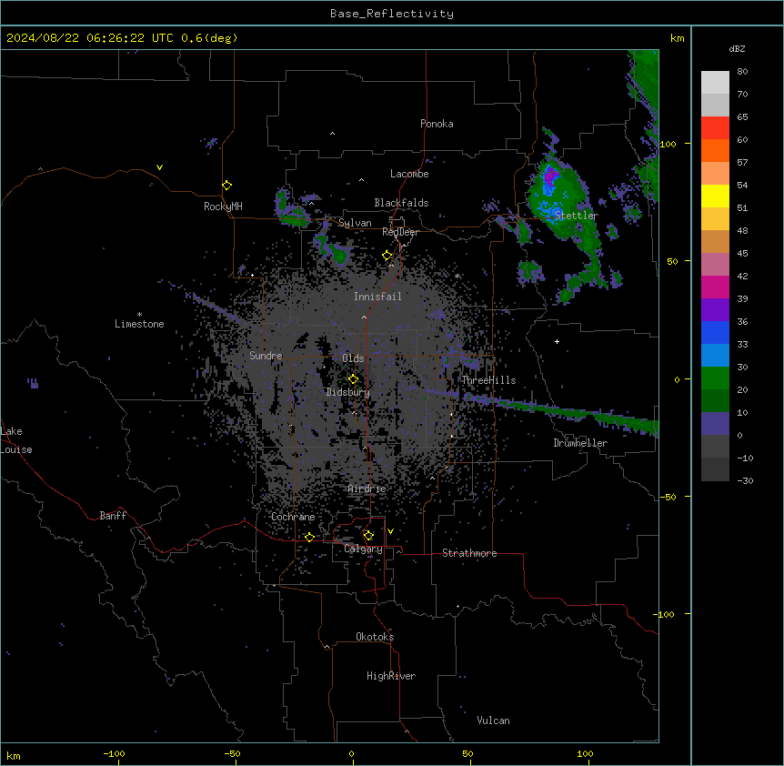Click the Limestone label

139,324
